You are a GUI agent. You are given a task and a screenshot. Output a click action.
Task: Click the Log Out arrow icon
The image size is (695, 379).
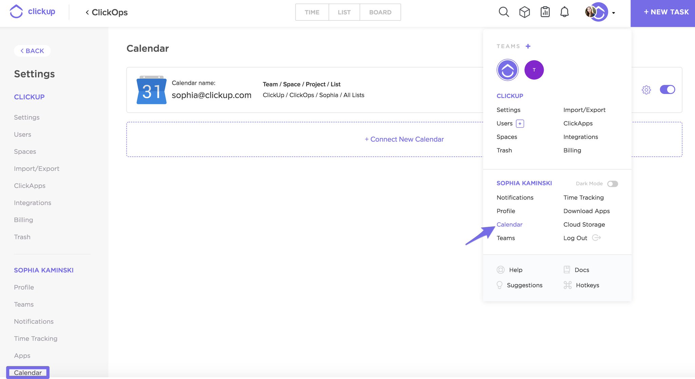click(x=597, y=238)
